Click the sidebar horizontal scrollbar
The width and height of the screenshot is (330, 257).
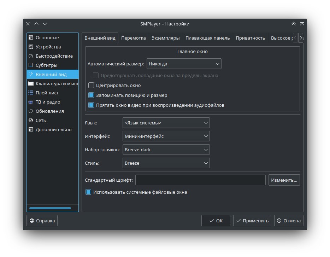click(x=50, y=208)
